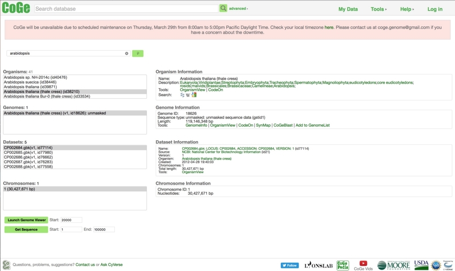The width and height of the screenshot is (455, 271).
Task: Select Arabidopsis thaliana (id39871)
Action: click(x=75, y=87)
